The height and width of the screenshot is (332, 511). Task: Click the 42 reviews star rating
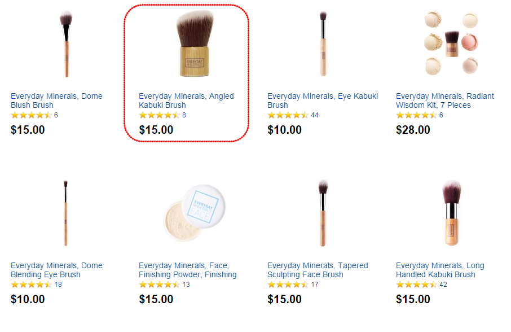416,285
